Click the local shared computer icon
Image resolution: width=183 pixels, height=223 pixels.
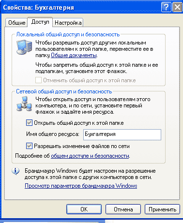point(24,47)
